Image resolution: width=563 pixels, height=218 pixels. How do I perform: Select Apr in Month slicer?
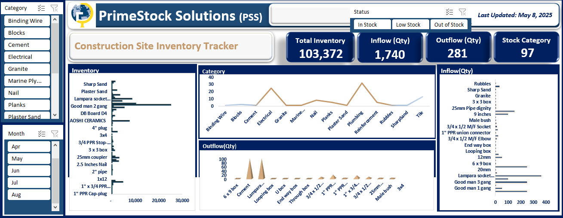pos(29,146)
